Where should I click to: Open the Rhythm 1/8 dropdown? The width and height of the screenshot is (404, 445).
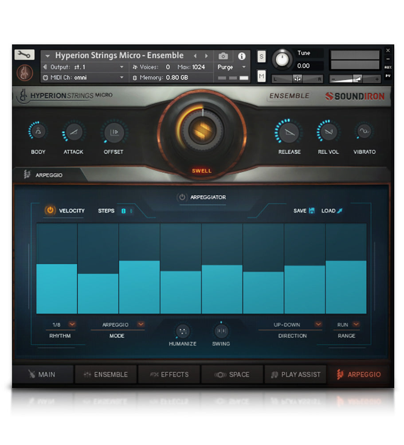pos(72,324)
